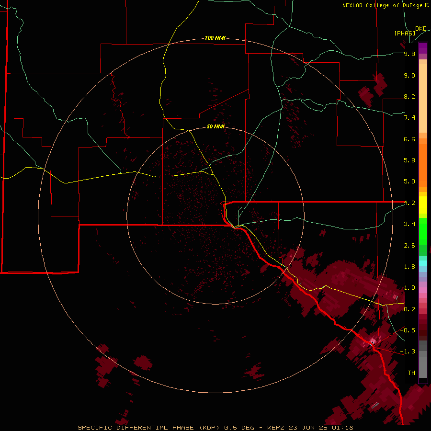Viewport: 431px width, 431px height.
Task: Click the -1.3 scale value
Action: coord(408,352)
